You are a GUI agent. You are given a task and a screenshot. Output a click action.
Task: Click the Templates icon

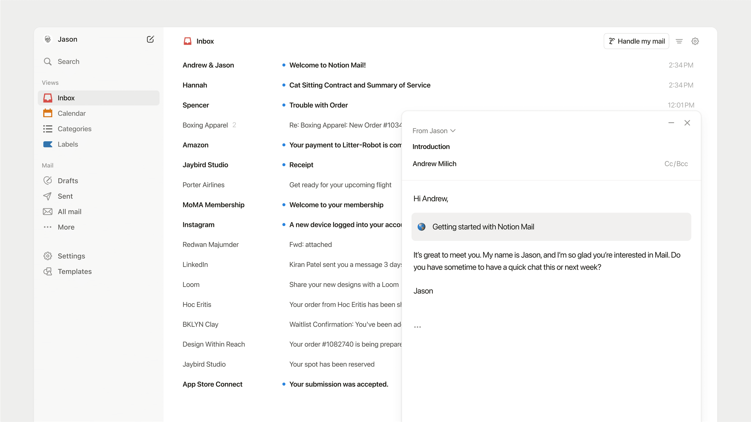[x=48, y=271]
